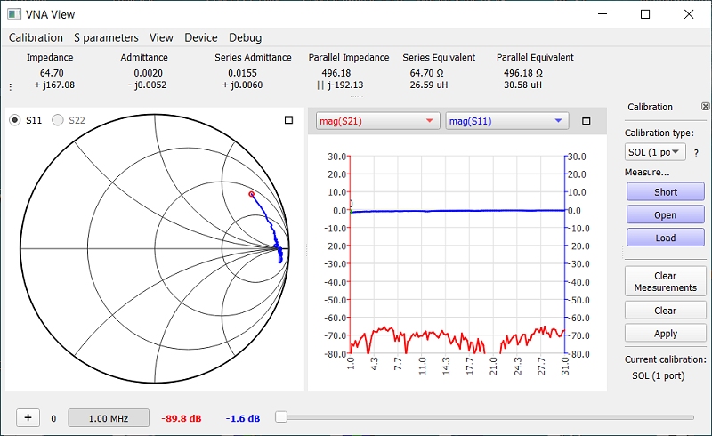This screenshot has width=712, height=436.
Task: Open the mag(S11) trace dropdown
Action: pyautogui.click(x=506, y=121)
